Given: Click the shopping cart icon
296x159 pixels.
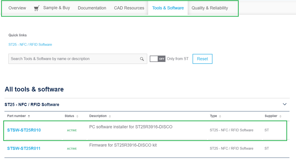Looking at the screenshot, I should pos(36,8).
